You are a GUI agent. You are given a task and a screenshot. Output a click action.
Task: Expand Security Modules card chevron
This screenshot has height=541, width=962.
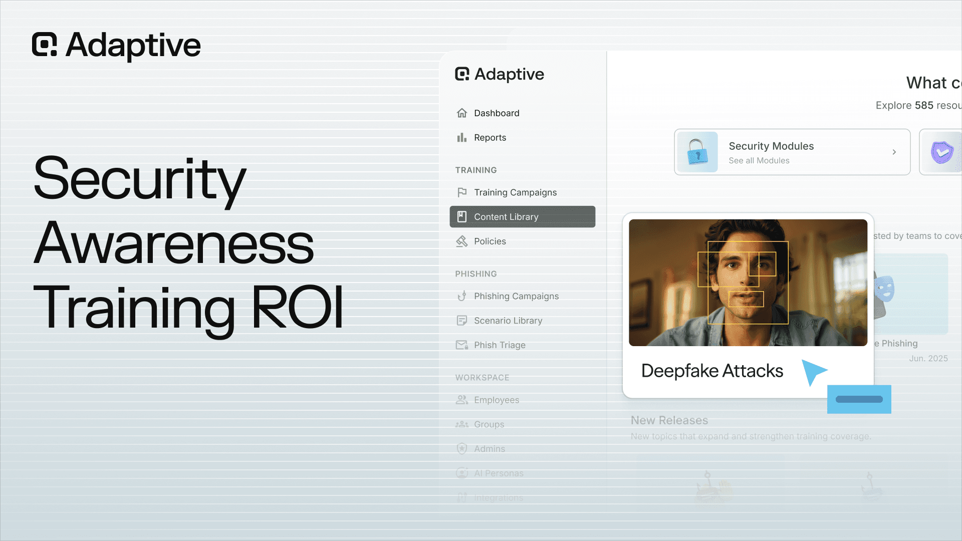(x=894, y=152)
